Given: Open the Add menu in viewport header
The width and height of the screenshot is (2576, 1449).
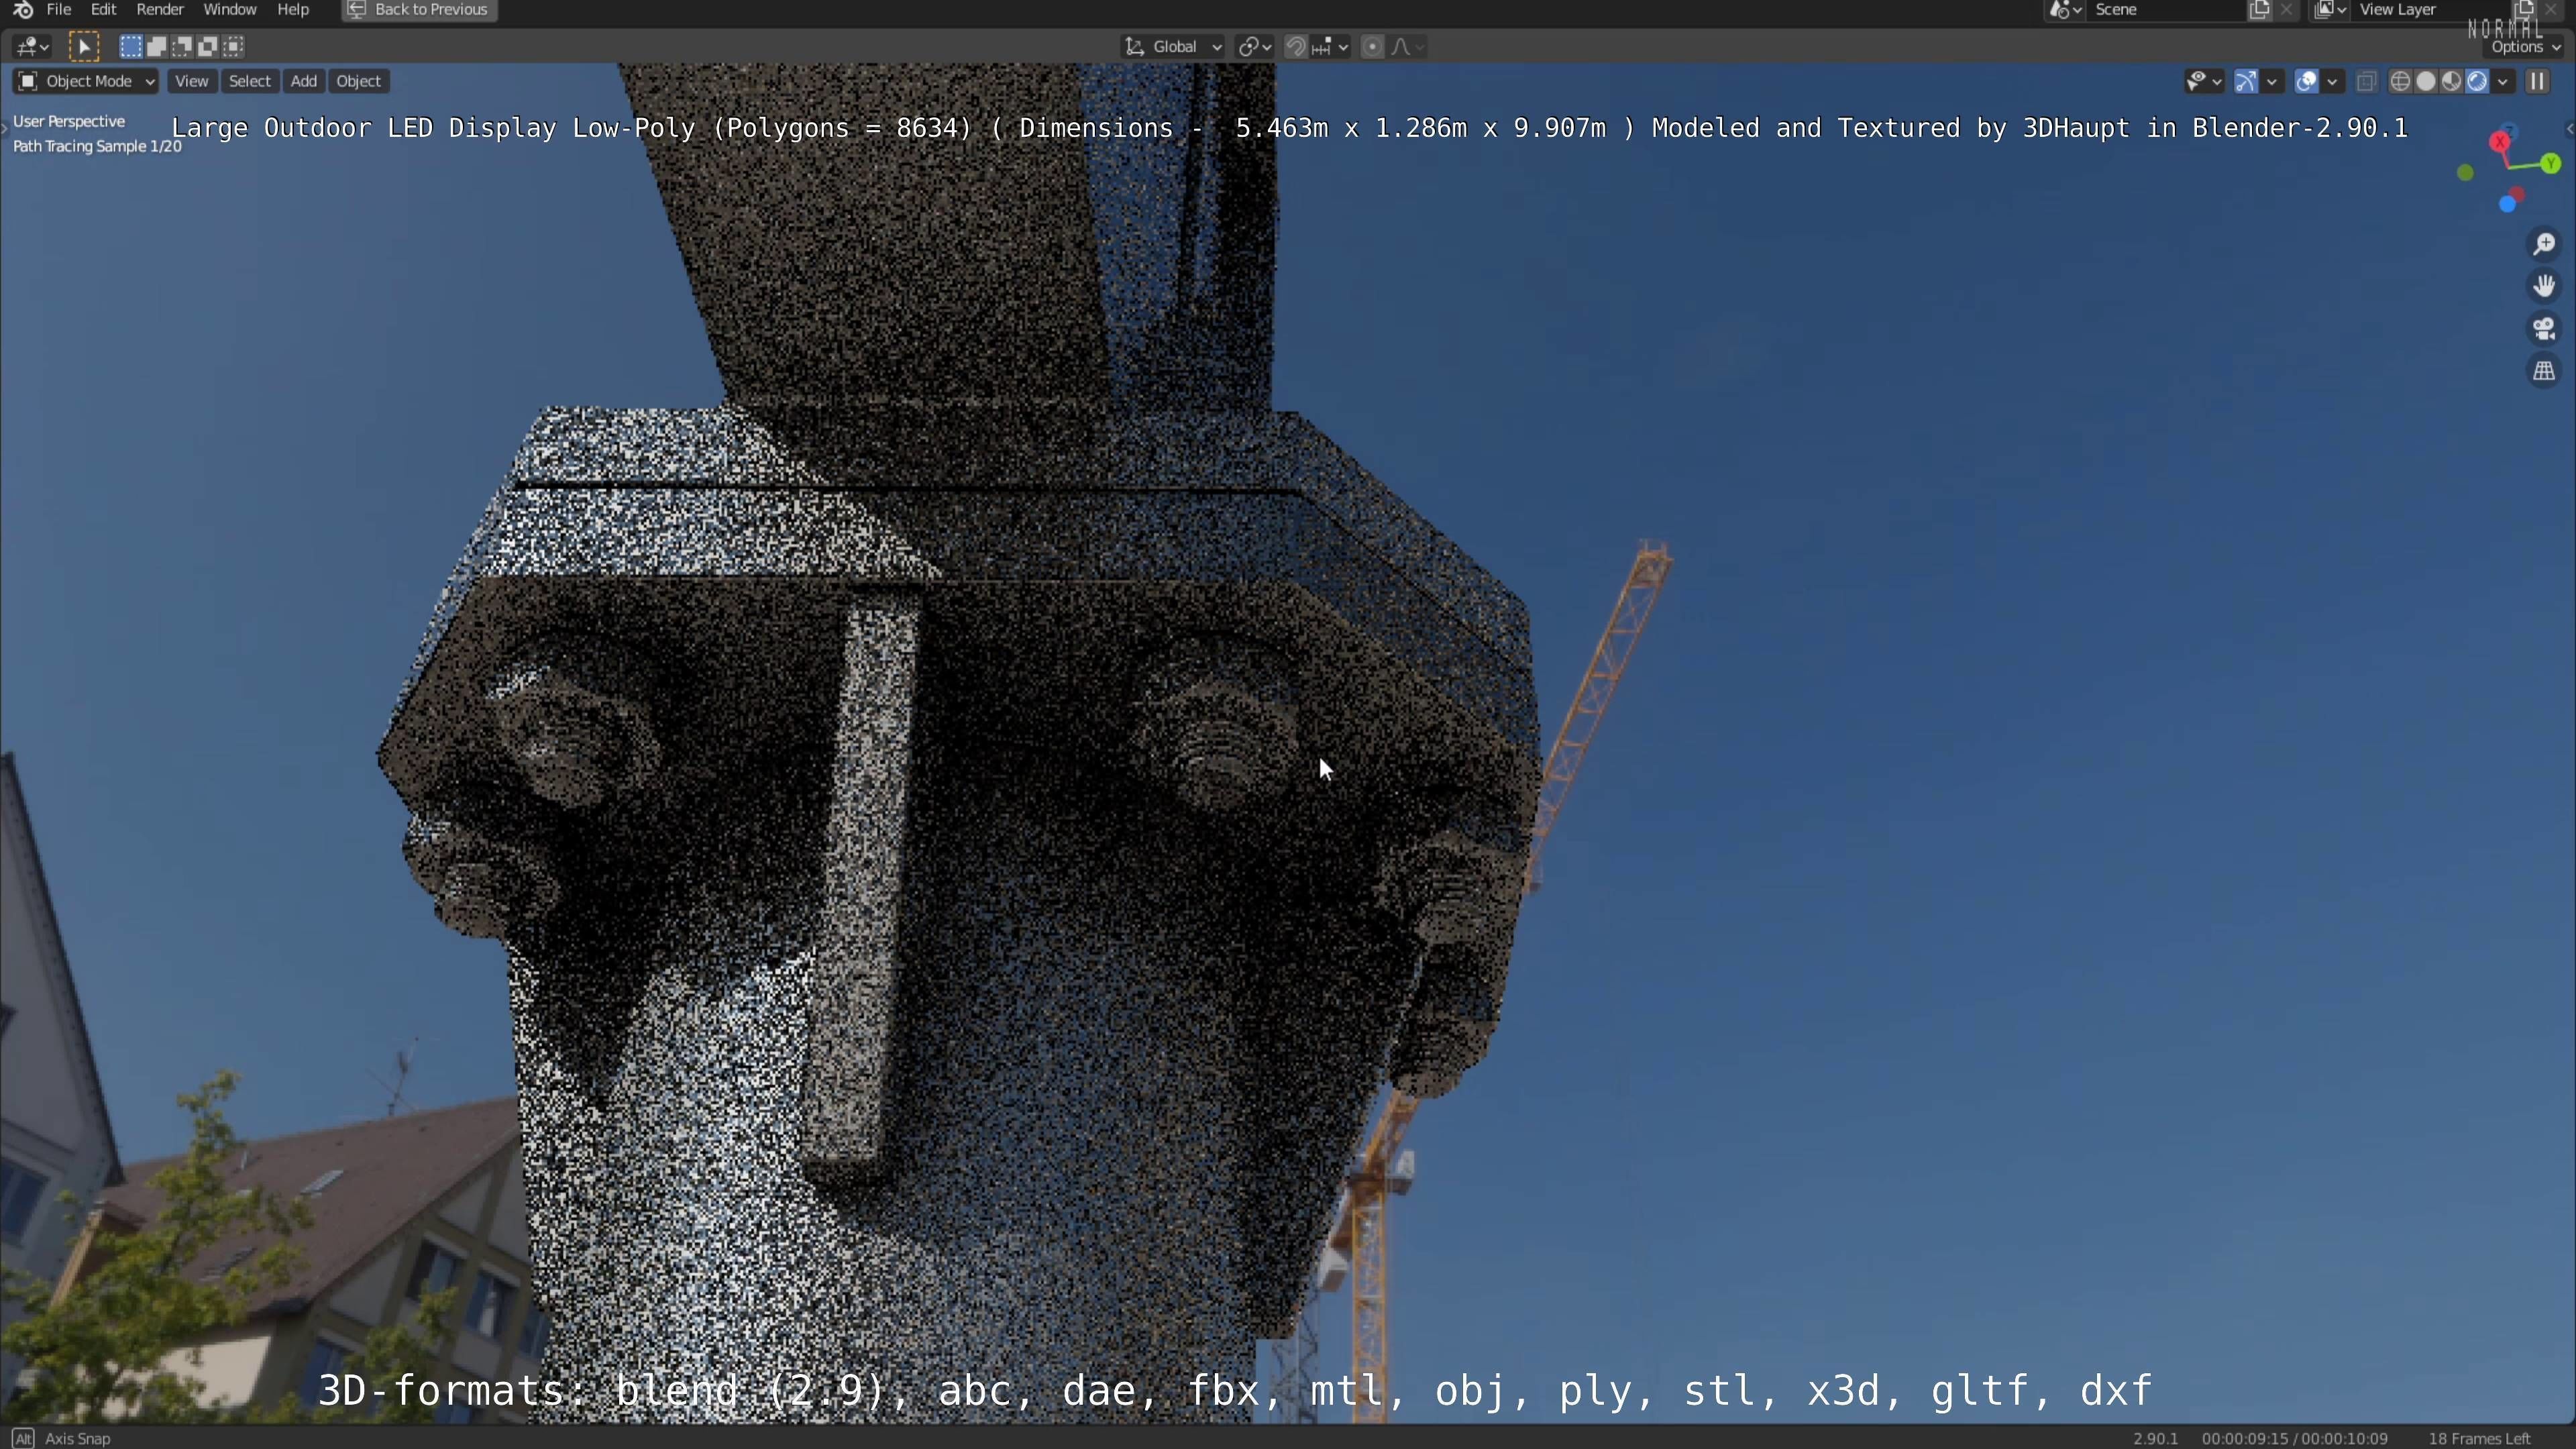Looking at the screenshot, I should point(303,81).
